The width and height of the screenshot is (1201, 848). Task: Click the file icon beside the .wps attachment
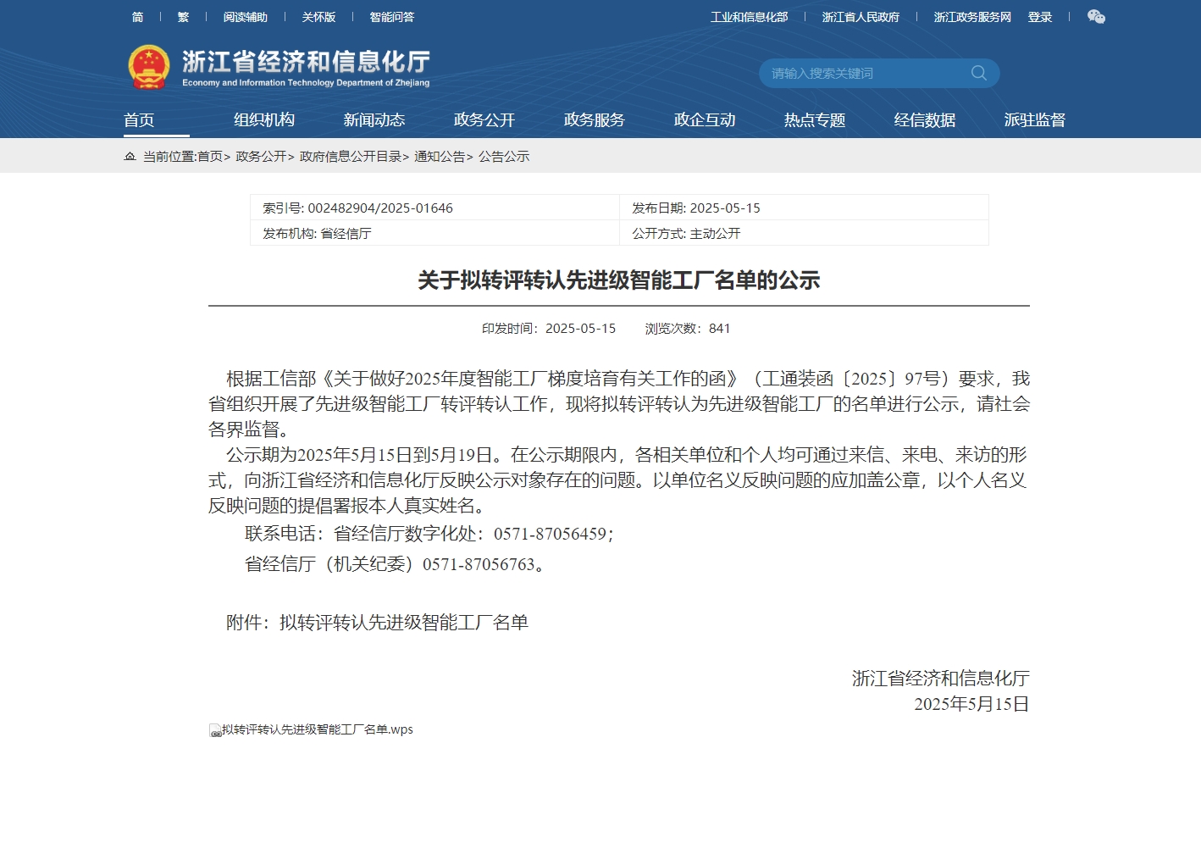pos(214,729)
